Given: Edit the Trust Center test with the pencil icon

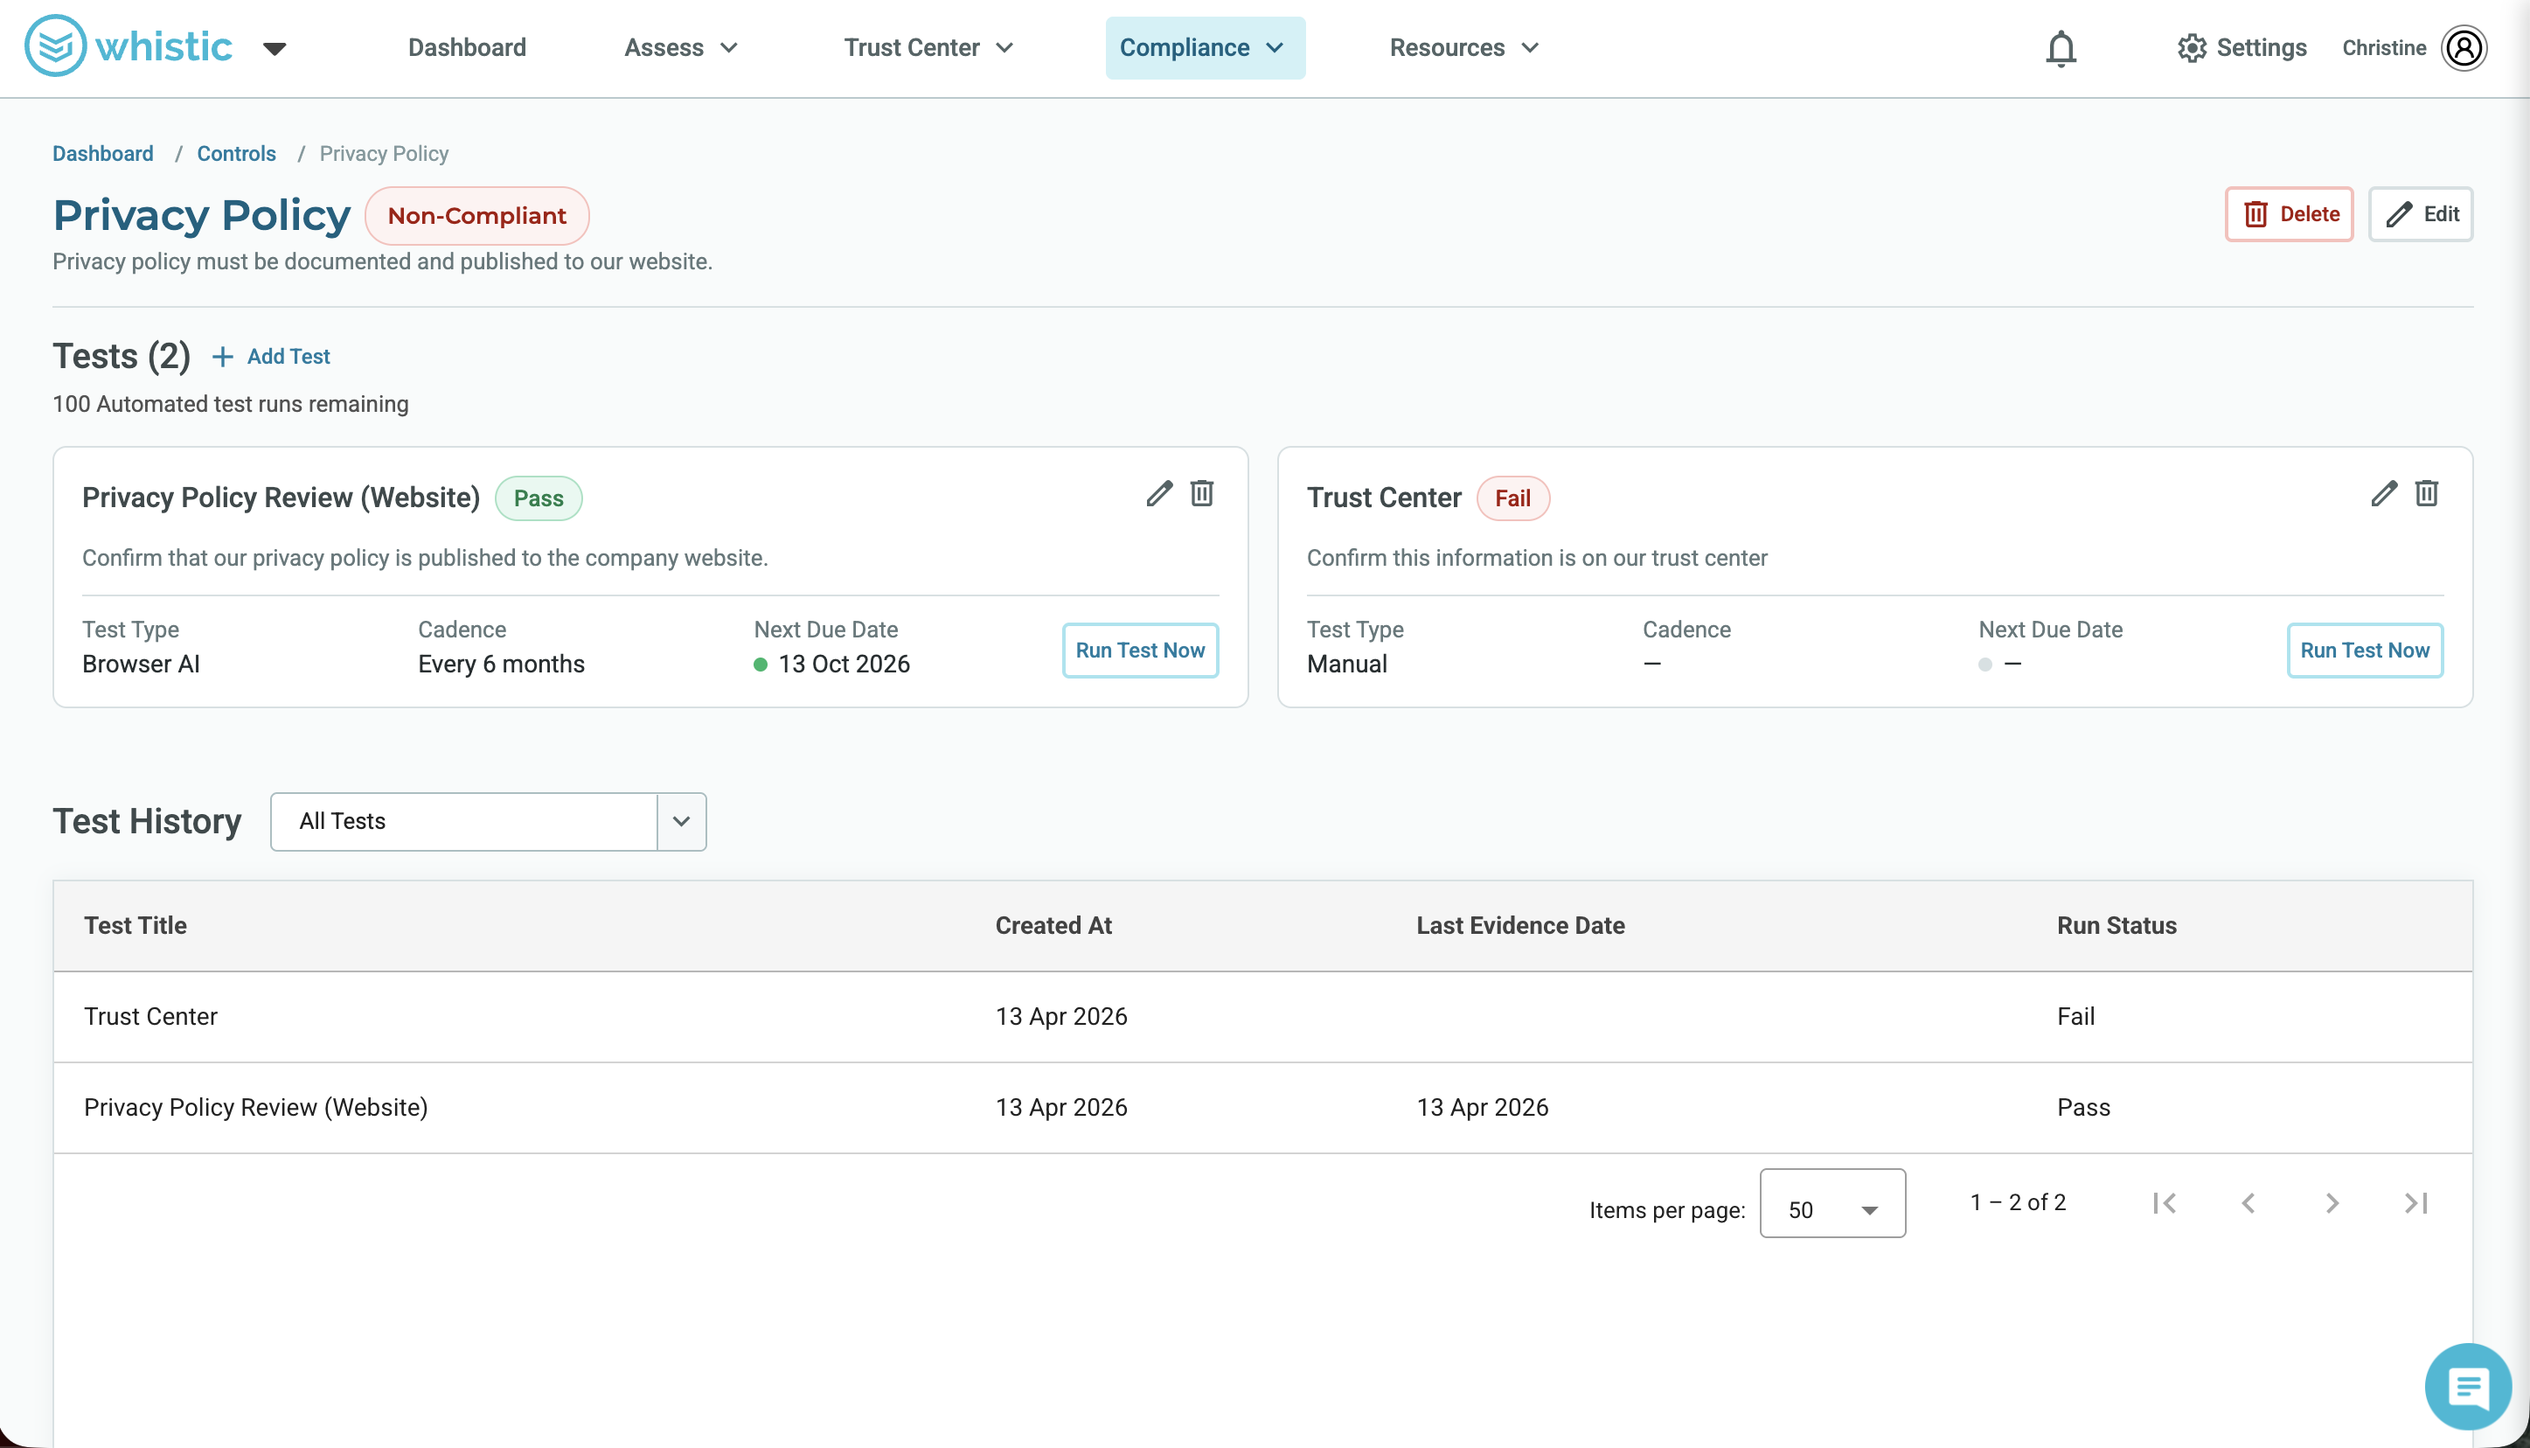Looking at the screenshot, I should click(2384, 493).
